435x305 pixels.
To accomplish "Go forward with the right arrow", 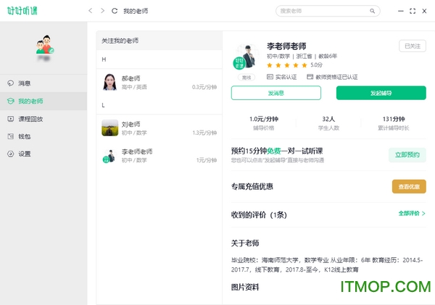I will (102, 11).
